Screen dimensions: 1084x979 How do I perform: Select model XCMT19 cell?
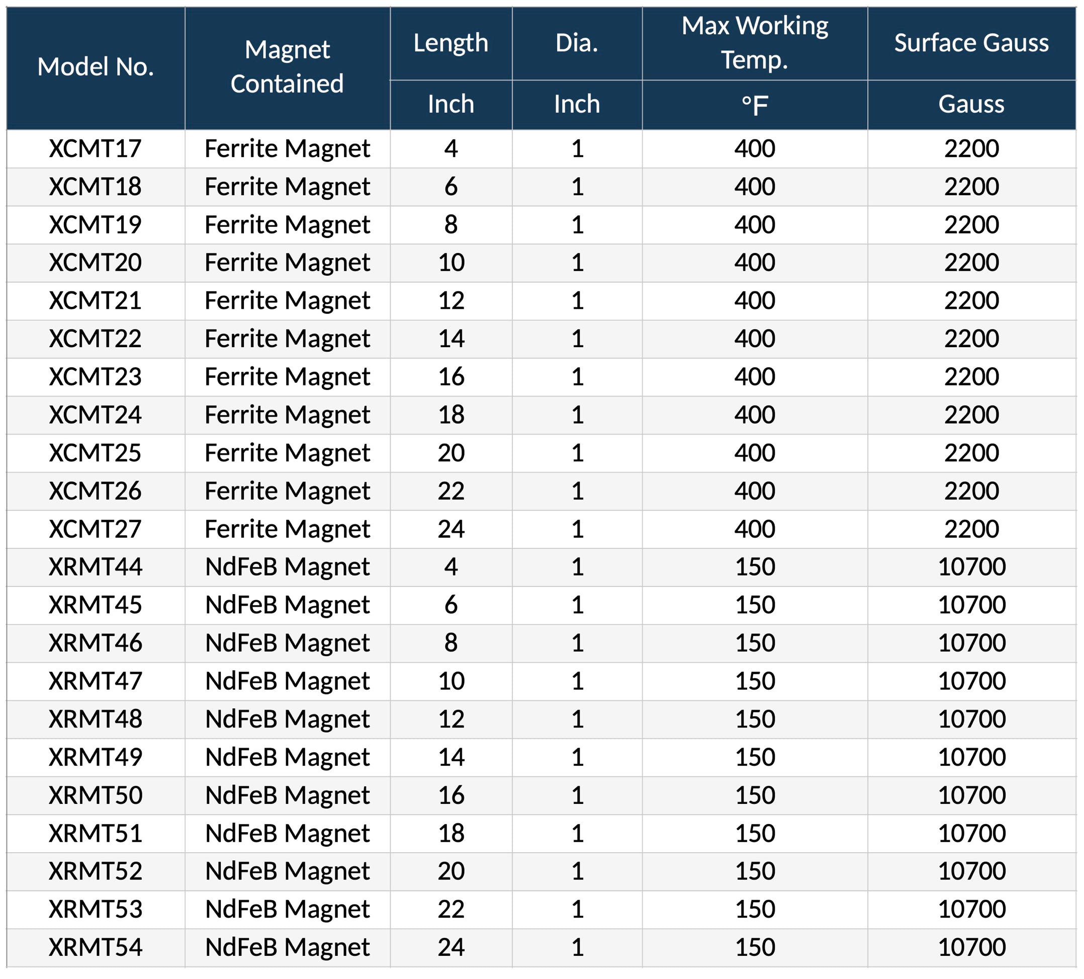click(x=96, y=225)
